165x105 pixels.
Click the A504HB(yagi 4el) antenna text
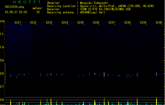pos(93,12)
